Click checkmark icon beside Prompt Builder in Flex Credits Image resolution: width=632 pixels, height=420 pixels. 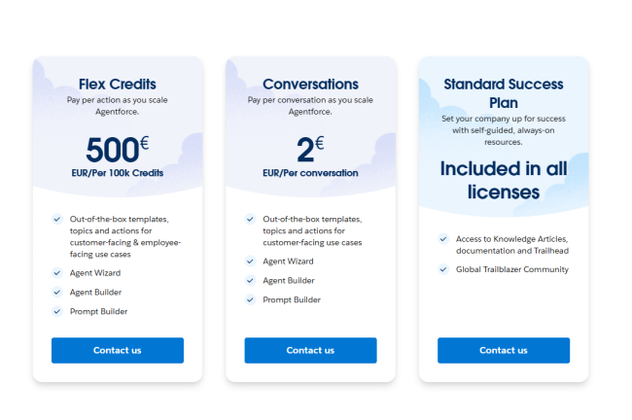coord(57,311)
